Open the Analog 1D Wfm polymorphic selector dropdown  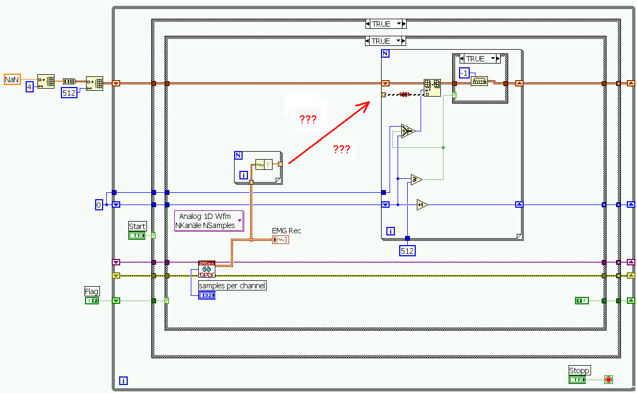(x=240, y=221)
